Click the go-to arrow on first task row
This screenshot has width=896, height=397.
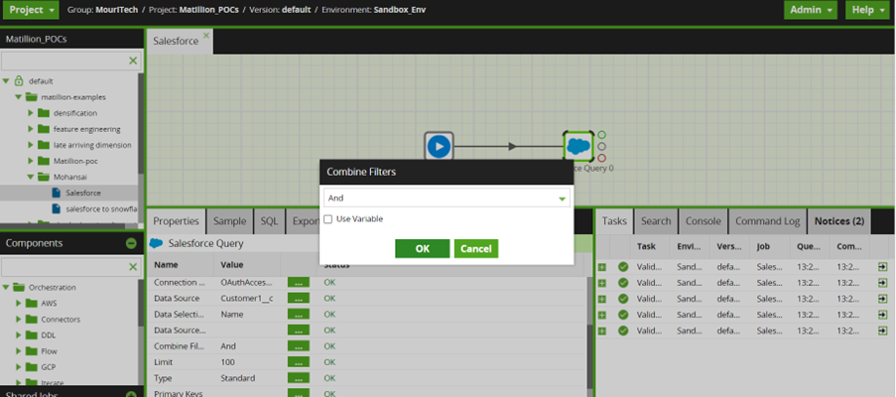[x=882, y=267]
